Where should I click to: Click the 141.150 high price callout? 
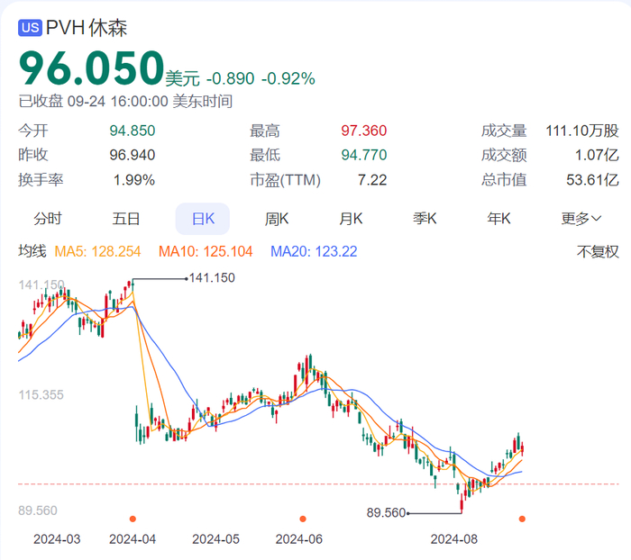tap(212, 278)
